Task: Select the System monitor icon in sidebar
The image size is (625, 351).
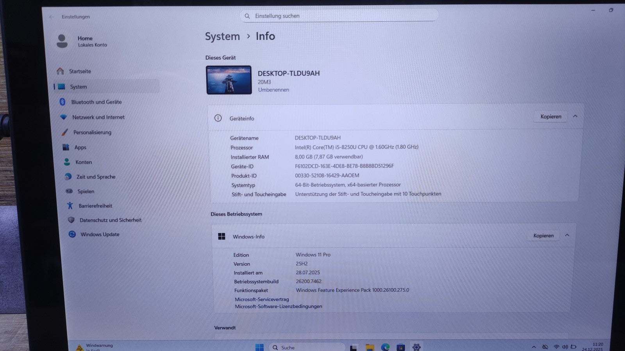Action: click(62, 87)
